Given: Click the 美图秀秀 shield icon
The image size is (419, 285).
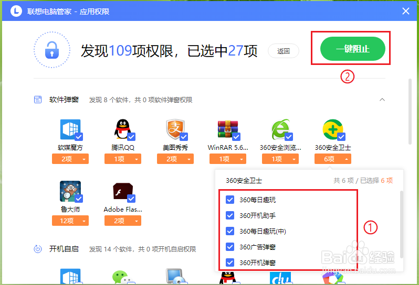Looking at the screenshot, I should 175,129.
